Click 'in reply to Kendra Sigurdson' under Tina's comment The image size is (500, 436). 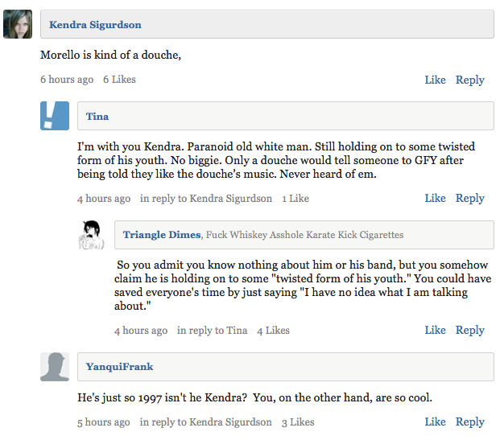[x=206, y=199]
